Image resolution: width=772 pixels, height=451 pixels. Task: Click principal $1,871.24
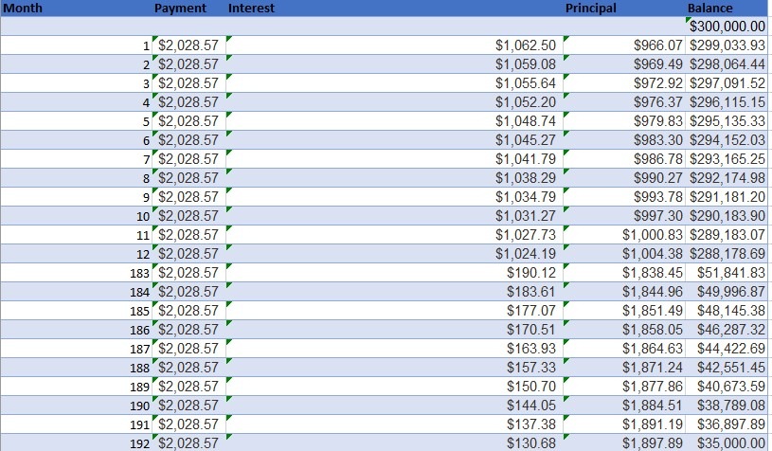click(624, 368)
